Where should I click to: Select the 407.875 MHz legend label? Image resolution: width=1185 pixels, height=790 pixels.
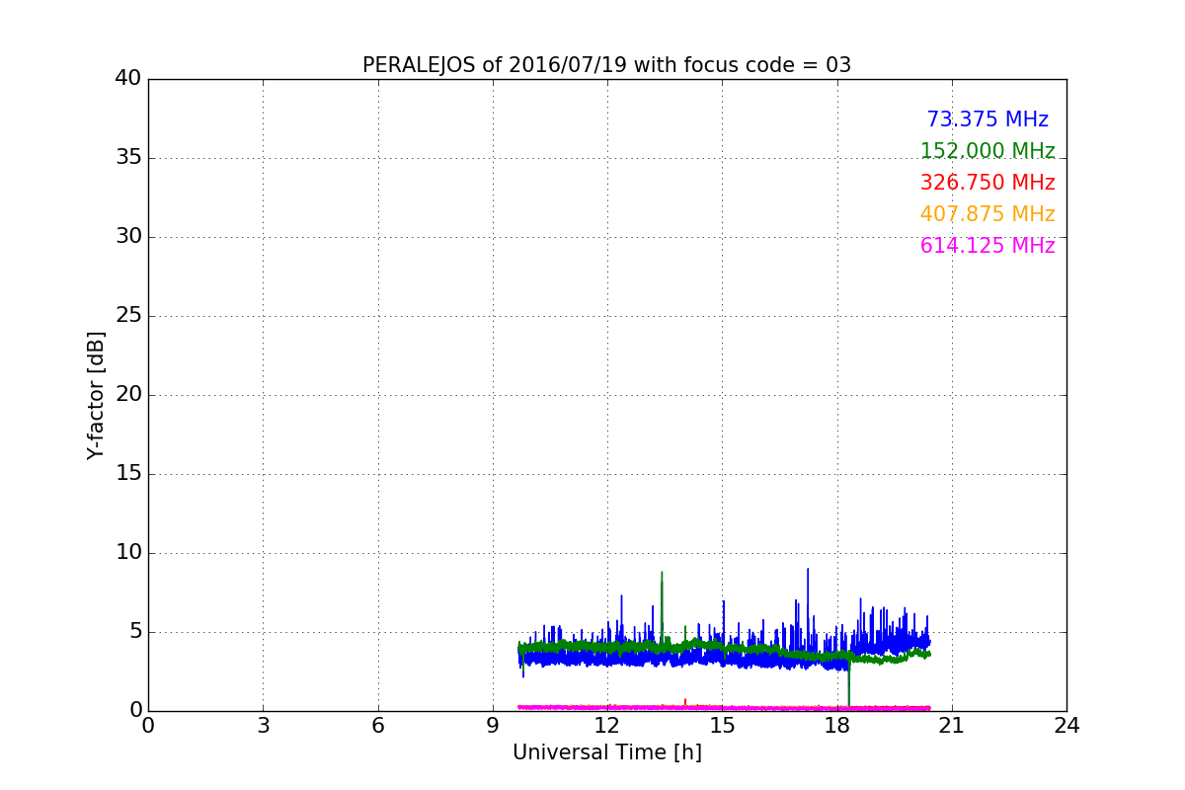click(987, 214)
